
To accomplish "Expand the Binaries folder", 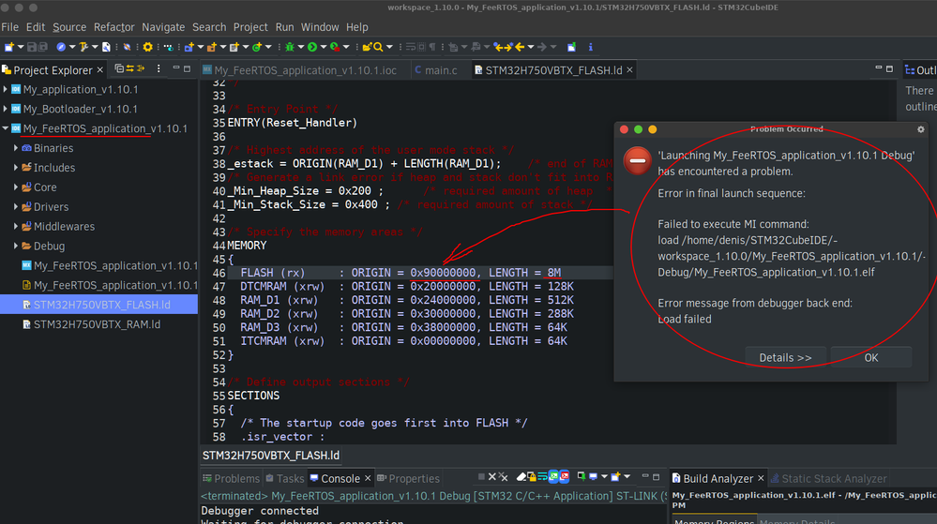I will (16, 148).
